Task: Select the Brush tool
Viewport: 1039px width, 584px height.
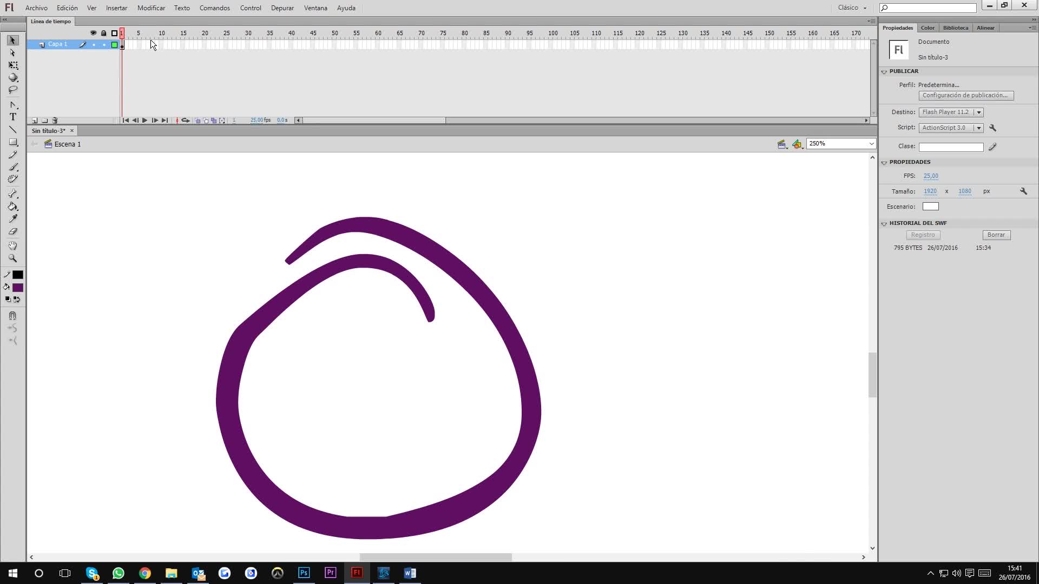Action: pyautogui.click(x=13, y=167)
